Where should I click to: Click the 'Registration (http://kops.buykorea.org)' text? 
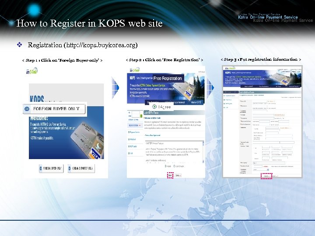(83, 45)
